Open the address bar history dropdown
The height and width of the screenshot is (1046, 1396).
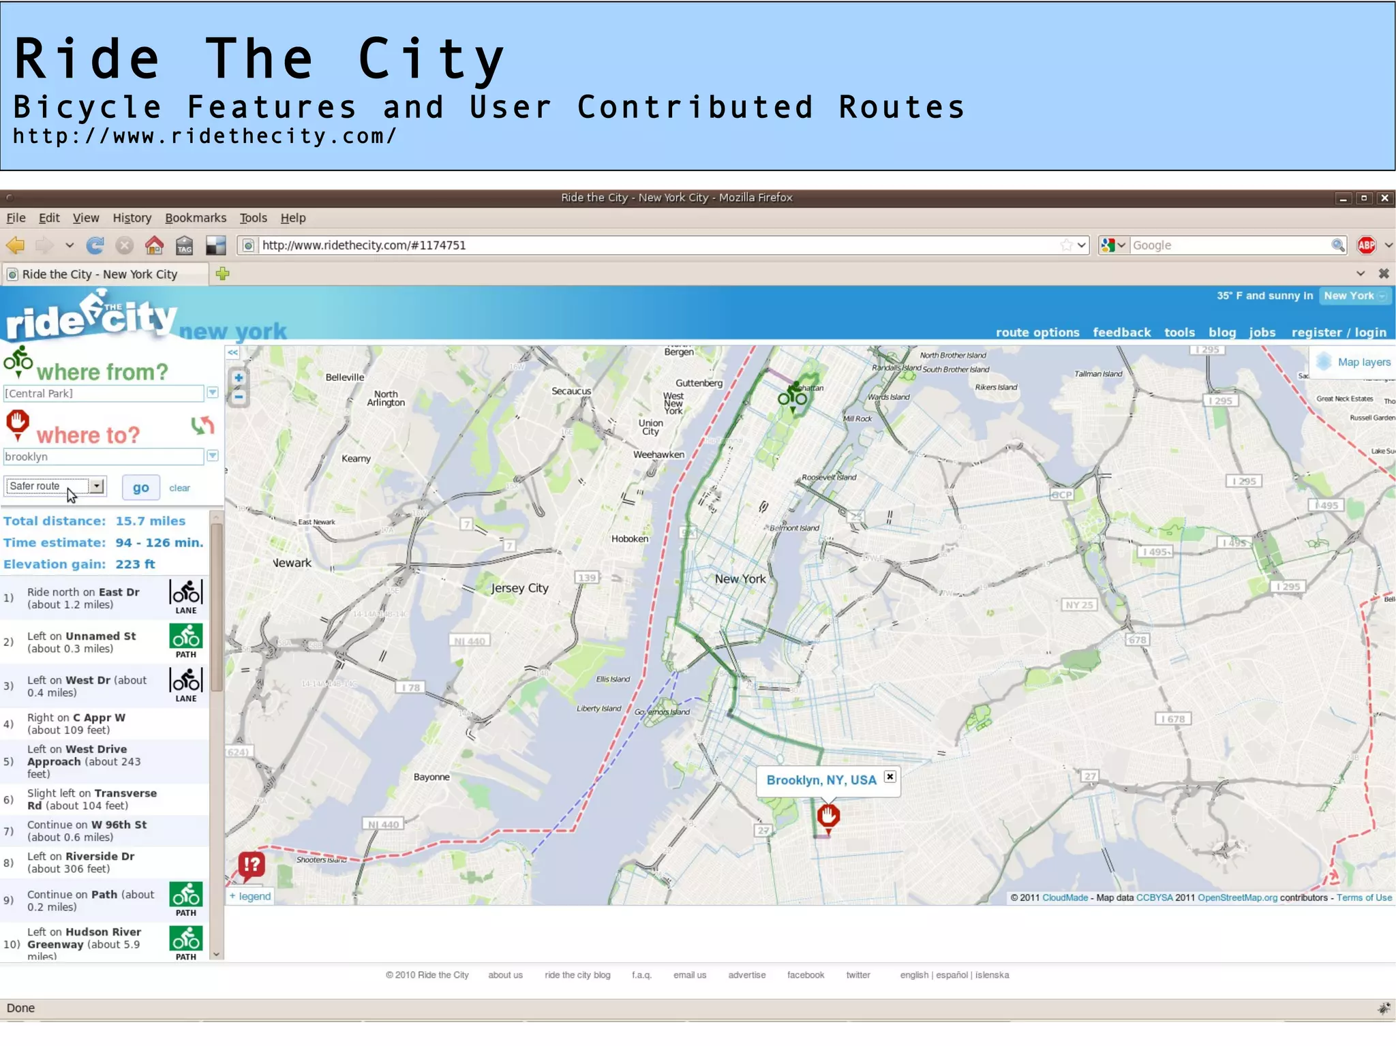(x=1081, y=245)
